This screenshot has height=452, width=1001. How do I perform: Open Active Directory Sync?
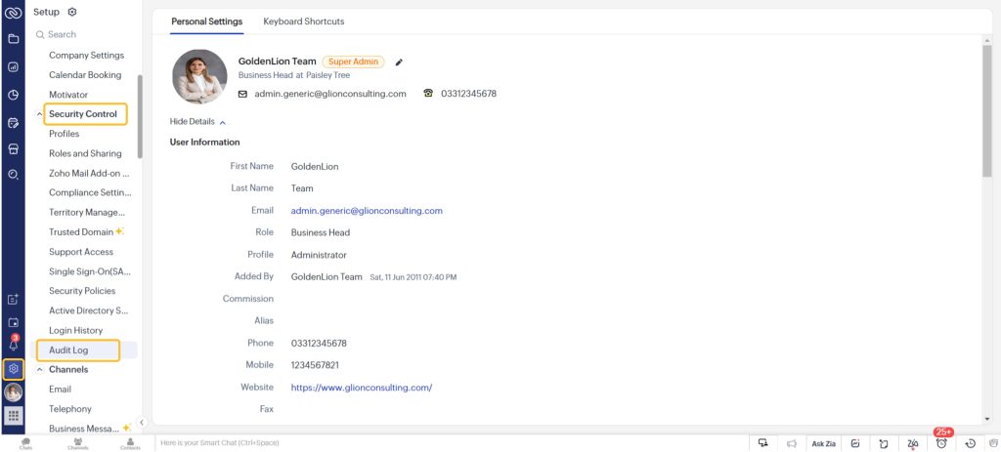click(89, 310)
